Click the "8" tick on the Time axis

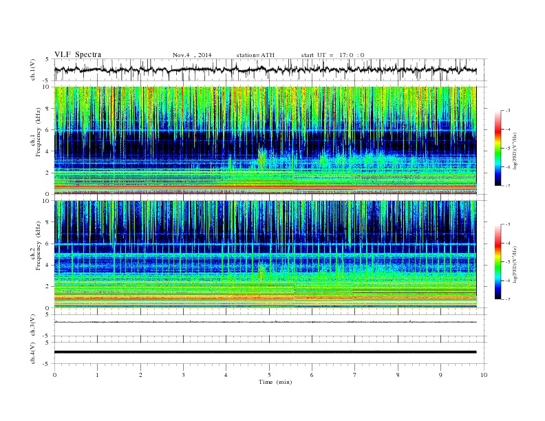pos(398,375)
